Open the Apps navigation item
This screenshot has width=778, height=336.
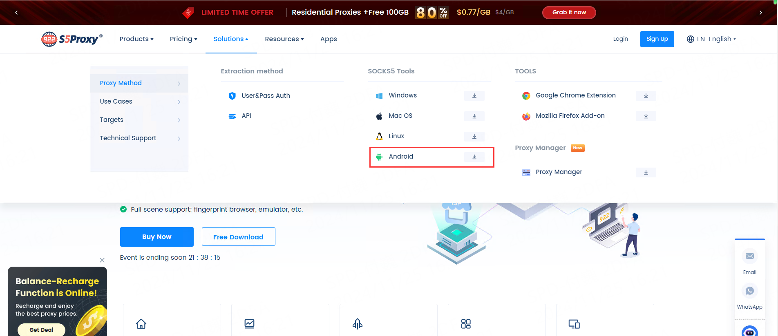pos(329,39)
